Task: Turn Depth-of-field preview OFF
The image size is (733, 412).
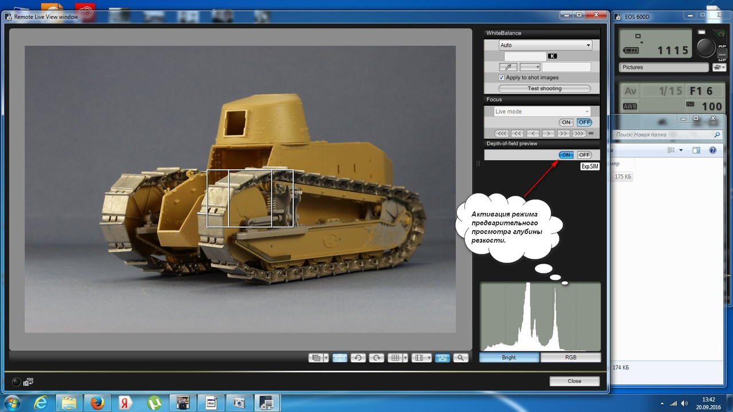Action: pyautogui.click(x=584, y=155)
